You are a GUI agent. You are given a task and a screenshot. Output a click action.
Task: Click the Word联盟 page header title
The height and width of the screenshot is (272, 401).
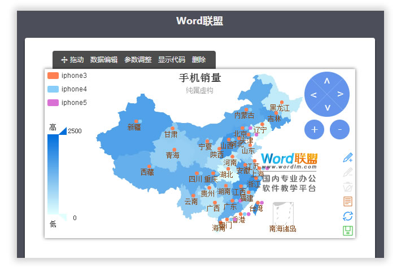point(200,21)
